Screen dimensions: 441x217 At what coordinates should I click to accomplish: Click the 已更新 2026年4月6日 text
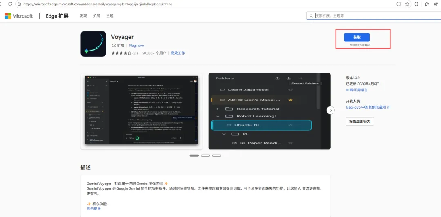[x=363, y=84]
